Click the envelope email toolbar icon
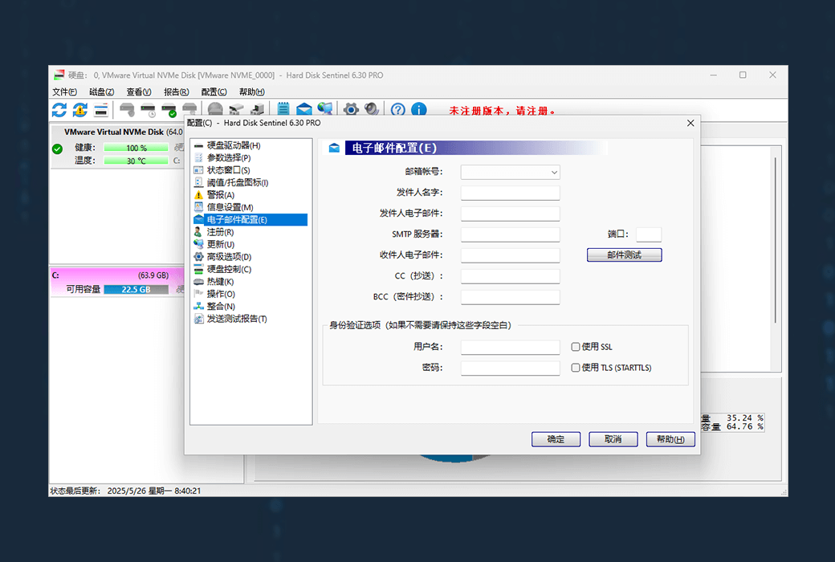 point(304,109)
